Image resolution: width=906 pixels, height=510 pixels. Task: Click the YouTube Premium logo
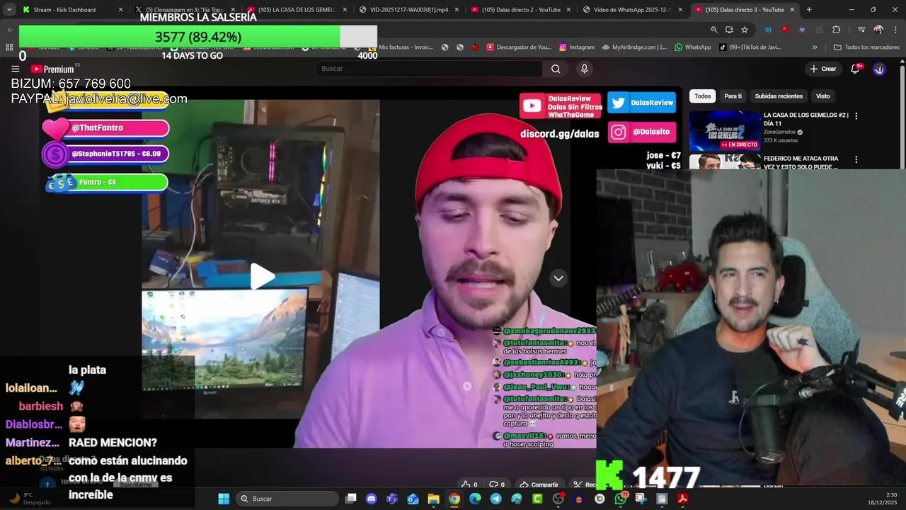[52, 69]
